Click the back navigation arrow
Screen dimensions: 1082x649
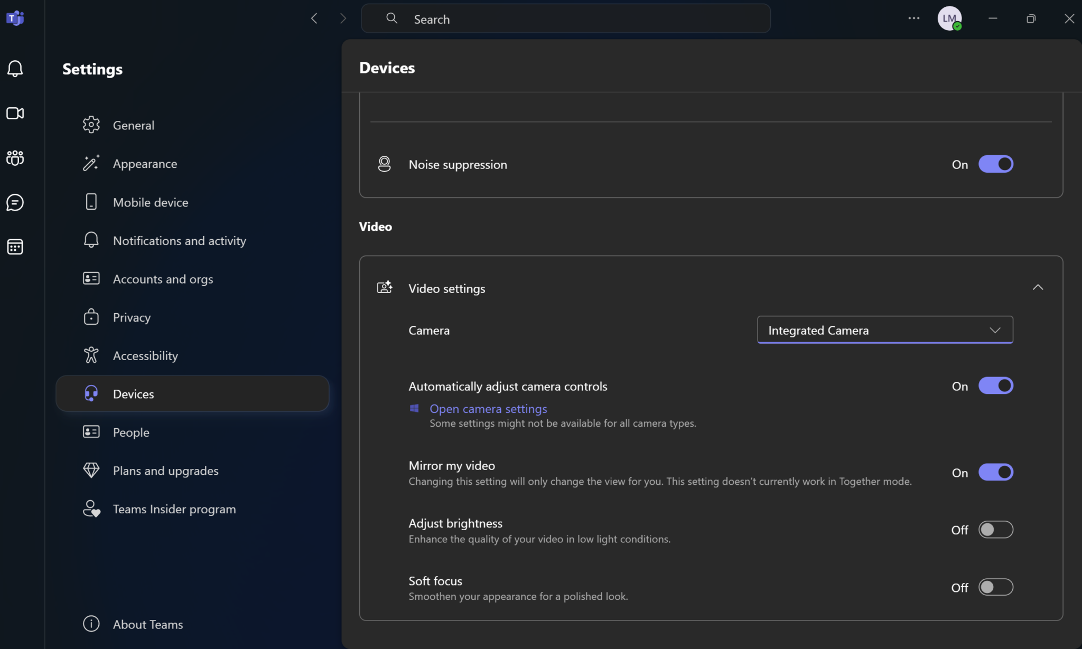pos(314,18)
